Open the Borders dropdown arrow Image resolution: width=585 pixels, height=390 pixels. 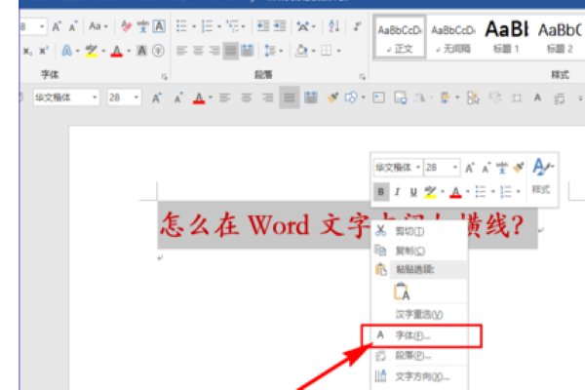point(338,51)
